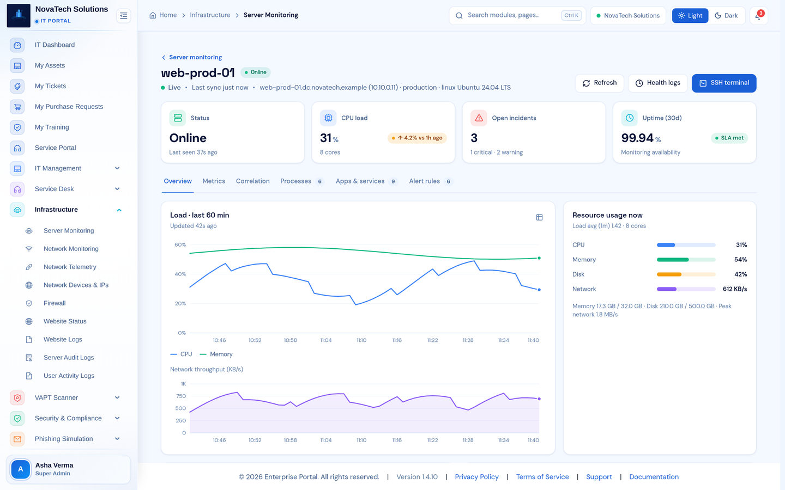785x490 pixels.
Task: Open the Privacy Policy link
Action: 477,477
